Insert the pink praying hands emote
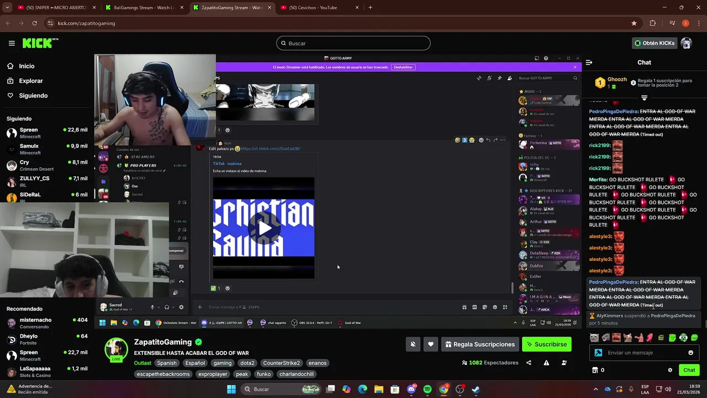The width and height of the screenshot is (707, 398). tap(650, 338)
